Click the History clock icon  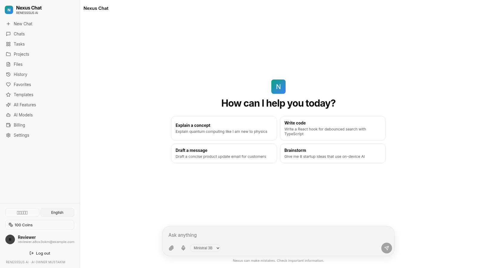(x=8, y=74)
